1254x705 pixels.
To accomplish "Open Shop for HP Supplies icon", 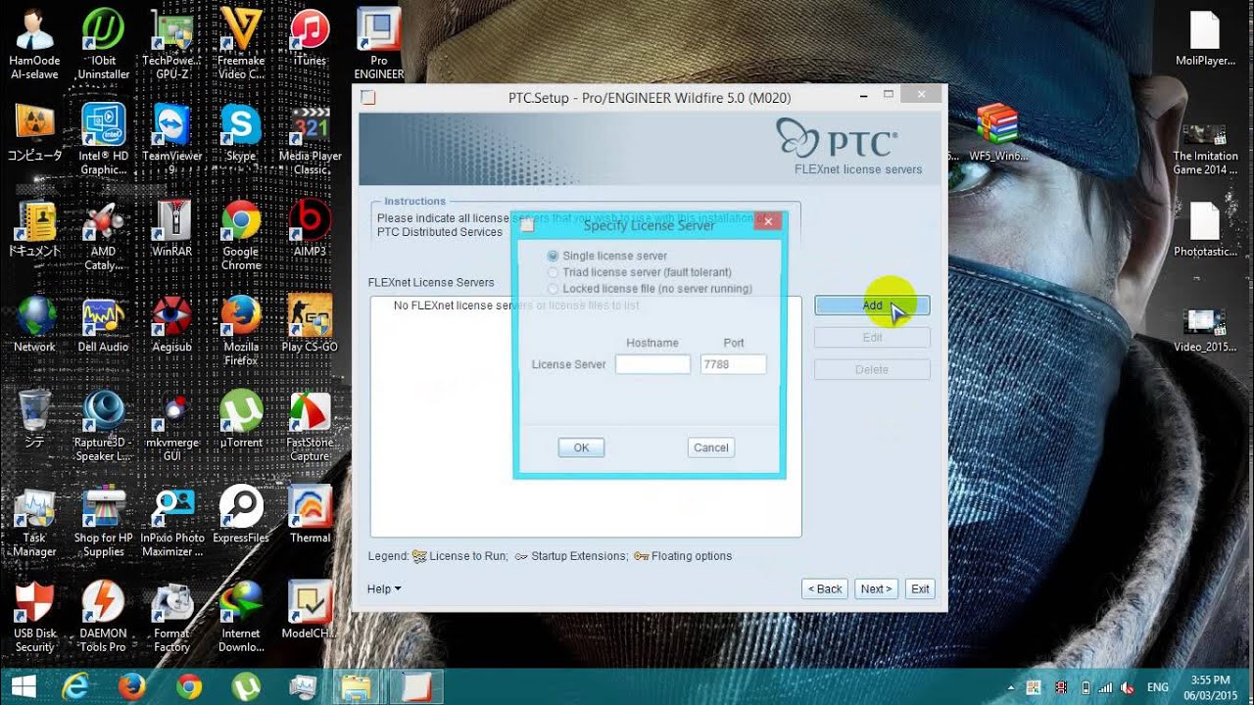I will [x=103, y=521].
